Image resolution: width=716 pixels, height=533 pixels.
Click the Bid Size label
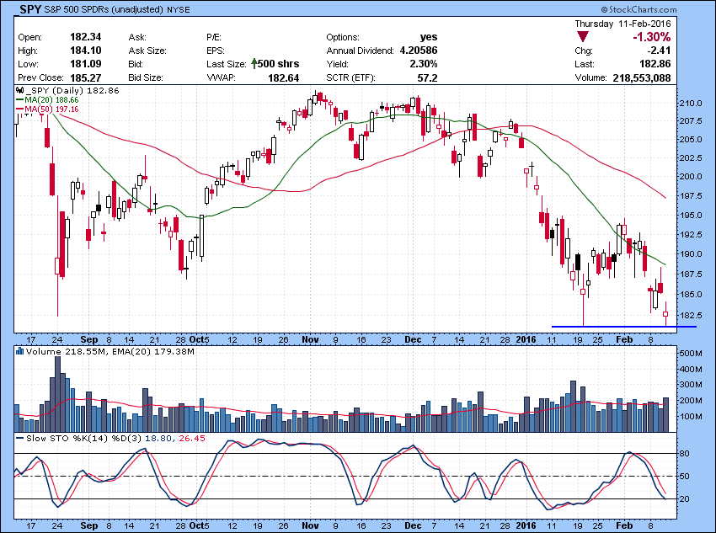click(x=145, y=78)
